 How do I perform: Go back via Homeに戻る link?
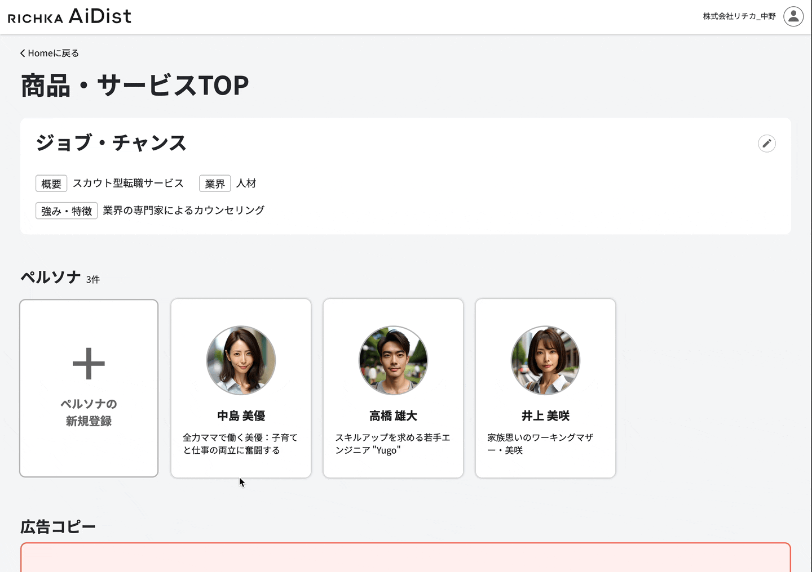click(50, 53)
